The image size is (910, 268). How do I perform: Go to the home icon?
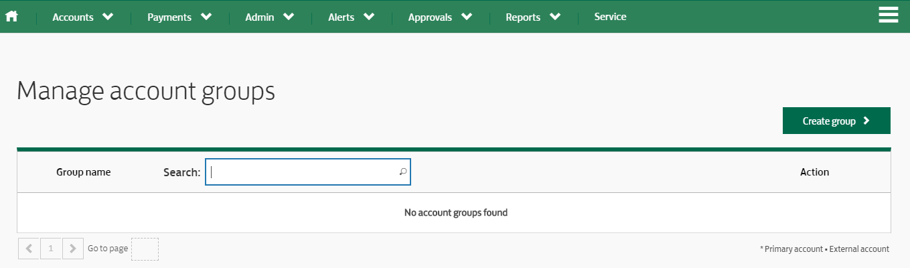pos(11,17)
